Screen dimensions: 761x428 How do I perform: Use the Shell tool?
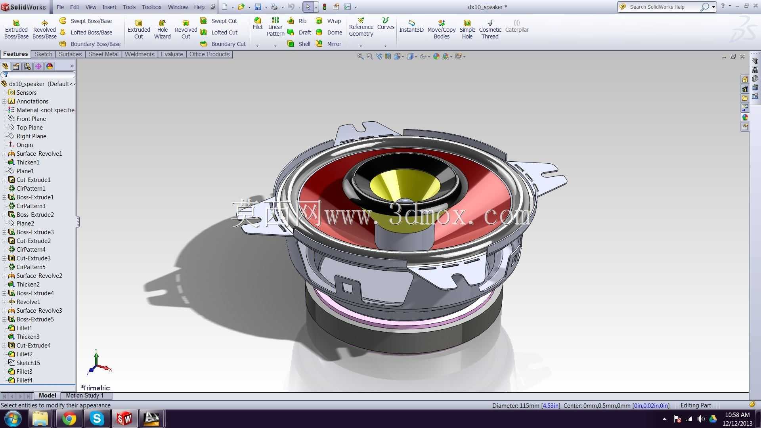click(298, 44)
